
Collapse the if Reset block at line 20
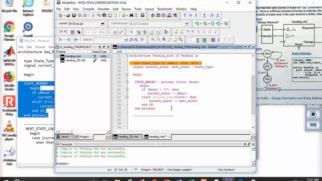pyautogui.click(x=127, y=89)
